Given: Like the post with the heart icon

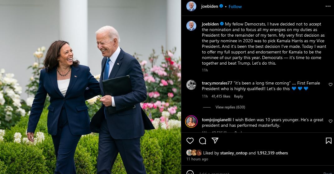Looking at the screenshot, I should pyautogui.click(x=190, y=141).
